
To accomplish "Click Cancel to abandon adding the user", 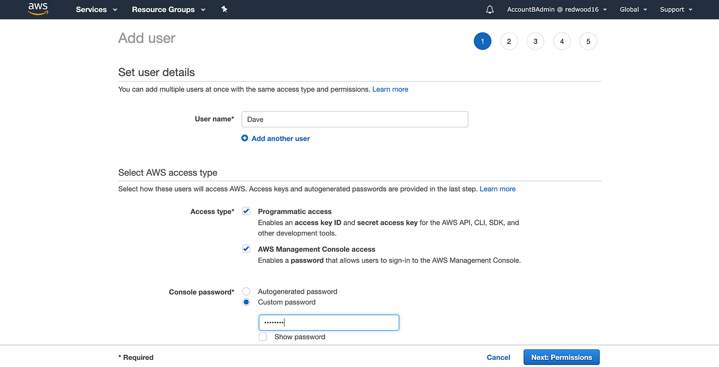I will (x=498, y=357).
